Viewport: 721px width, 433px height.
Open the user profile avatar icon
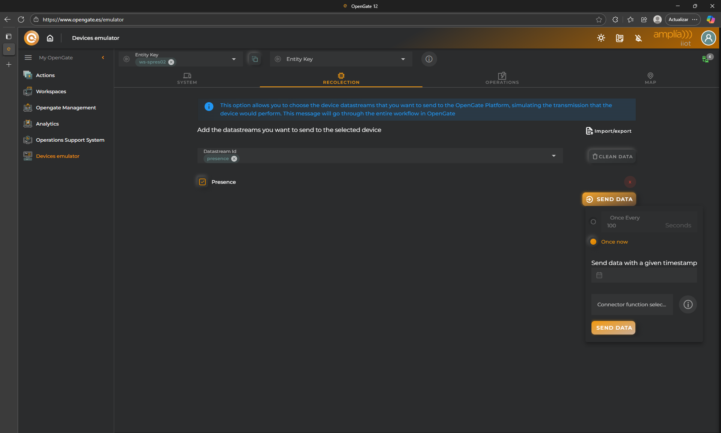(708, 38)
